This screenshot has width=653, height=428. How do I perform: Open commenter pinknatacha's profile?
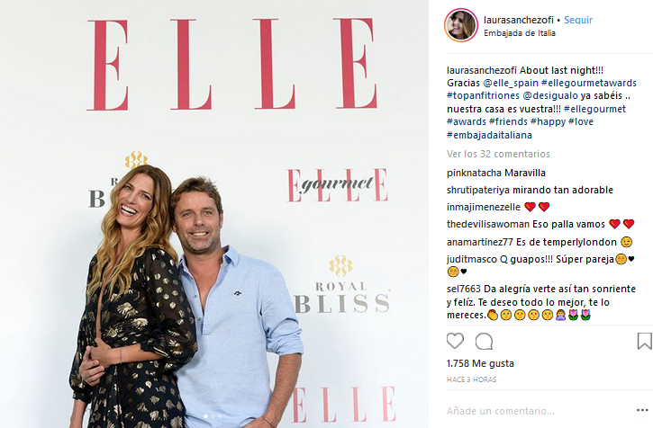(x=476, y=173)
